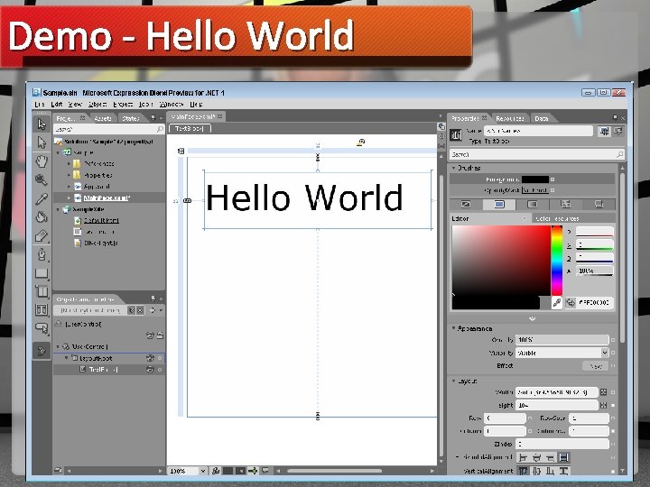
Task: Select the Direct Selection tool
Action: click(42, 142)
